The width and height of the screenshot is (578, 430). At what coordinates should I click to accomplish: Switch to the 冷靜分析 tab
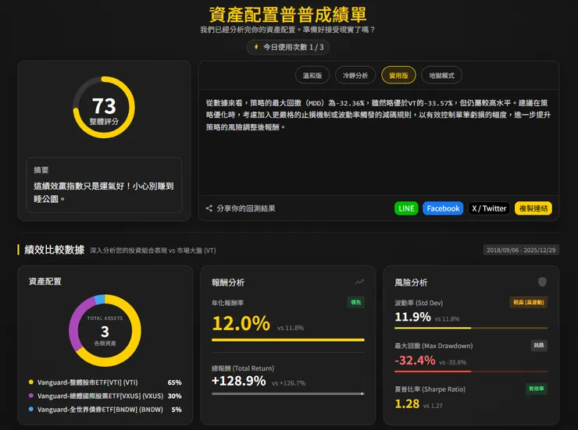tap(355, 76)
